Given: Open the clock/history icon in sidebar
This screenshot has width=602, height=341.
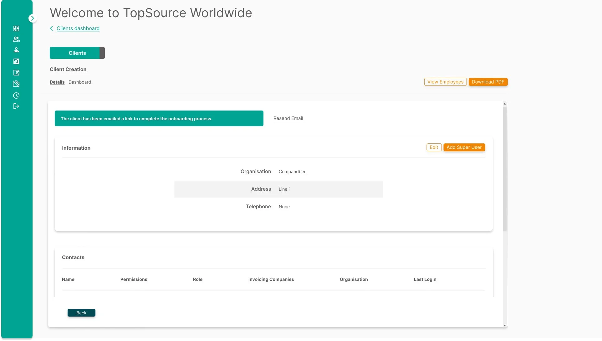Looking at the screenshot, I should [16, 96].
